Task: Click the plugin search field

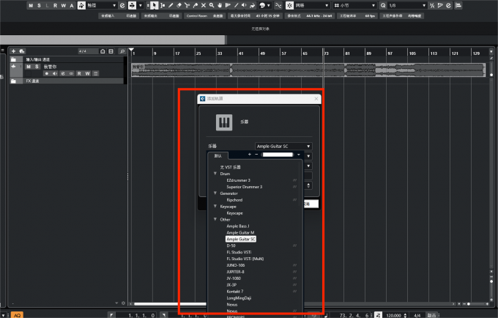Action: (278, 155)
